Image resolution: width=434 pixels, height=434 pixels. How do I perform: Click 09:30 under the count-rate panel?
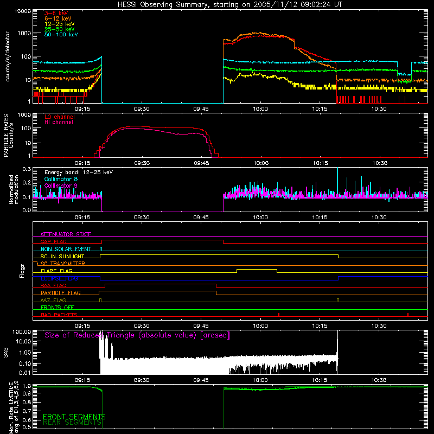click(142, 109)
